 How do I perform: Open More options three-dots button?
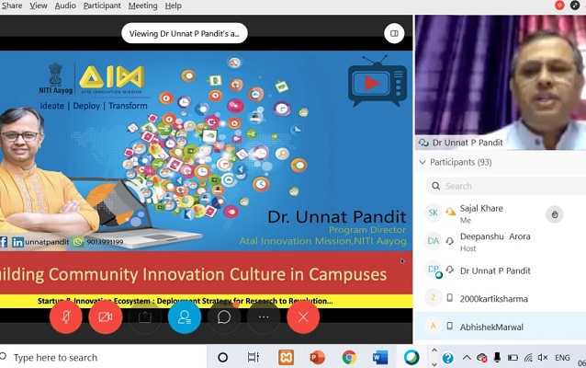coord(264,317)
